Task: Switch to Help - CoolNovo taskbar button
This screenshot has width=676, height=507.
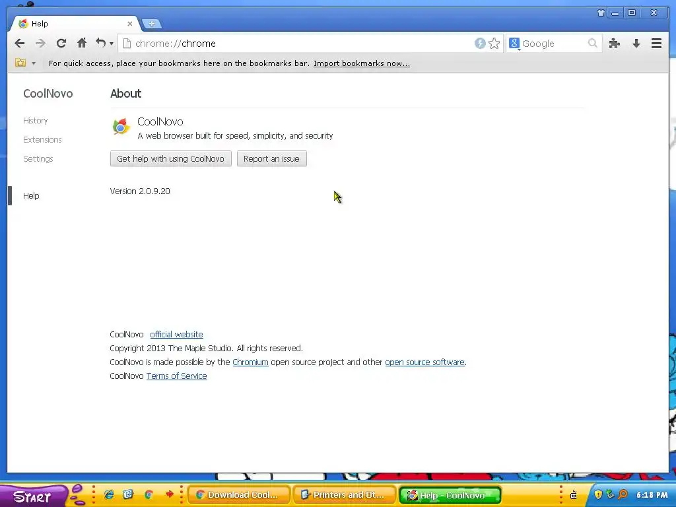Action: pyautogui.click(x=450, y=495)
